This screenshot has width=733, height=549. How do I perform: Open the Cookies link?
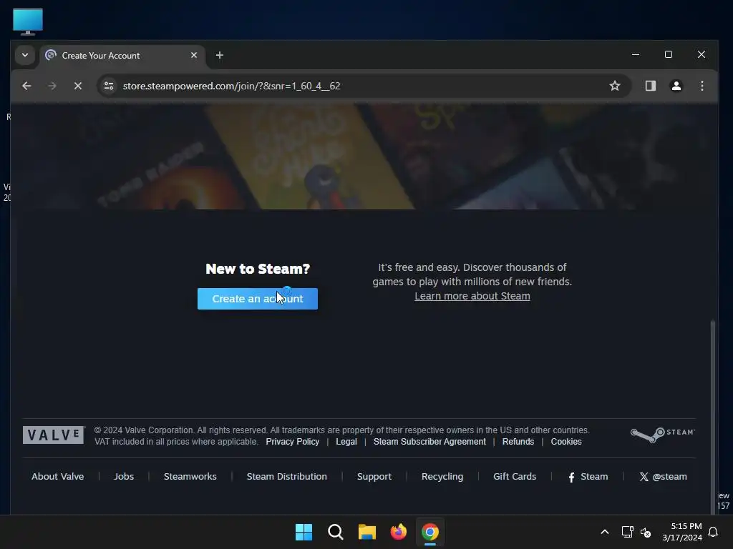[566, 442]
